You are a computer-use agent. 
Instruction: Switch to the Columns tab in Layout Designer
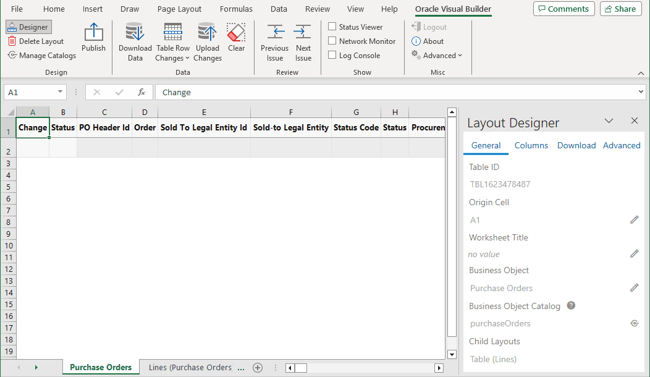pyautogui.click(x=531, y=145)
